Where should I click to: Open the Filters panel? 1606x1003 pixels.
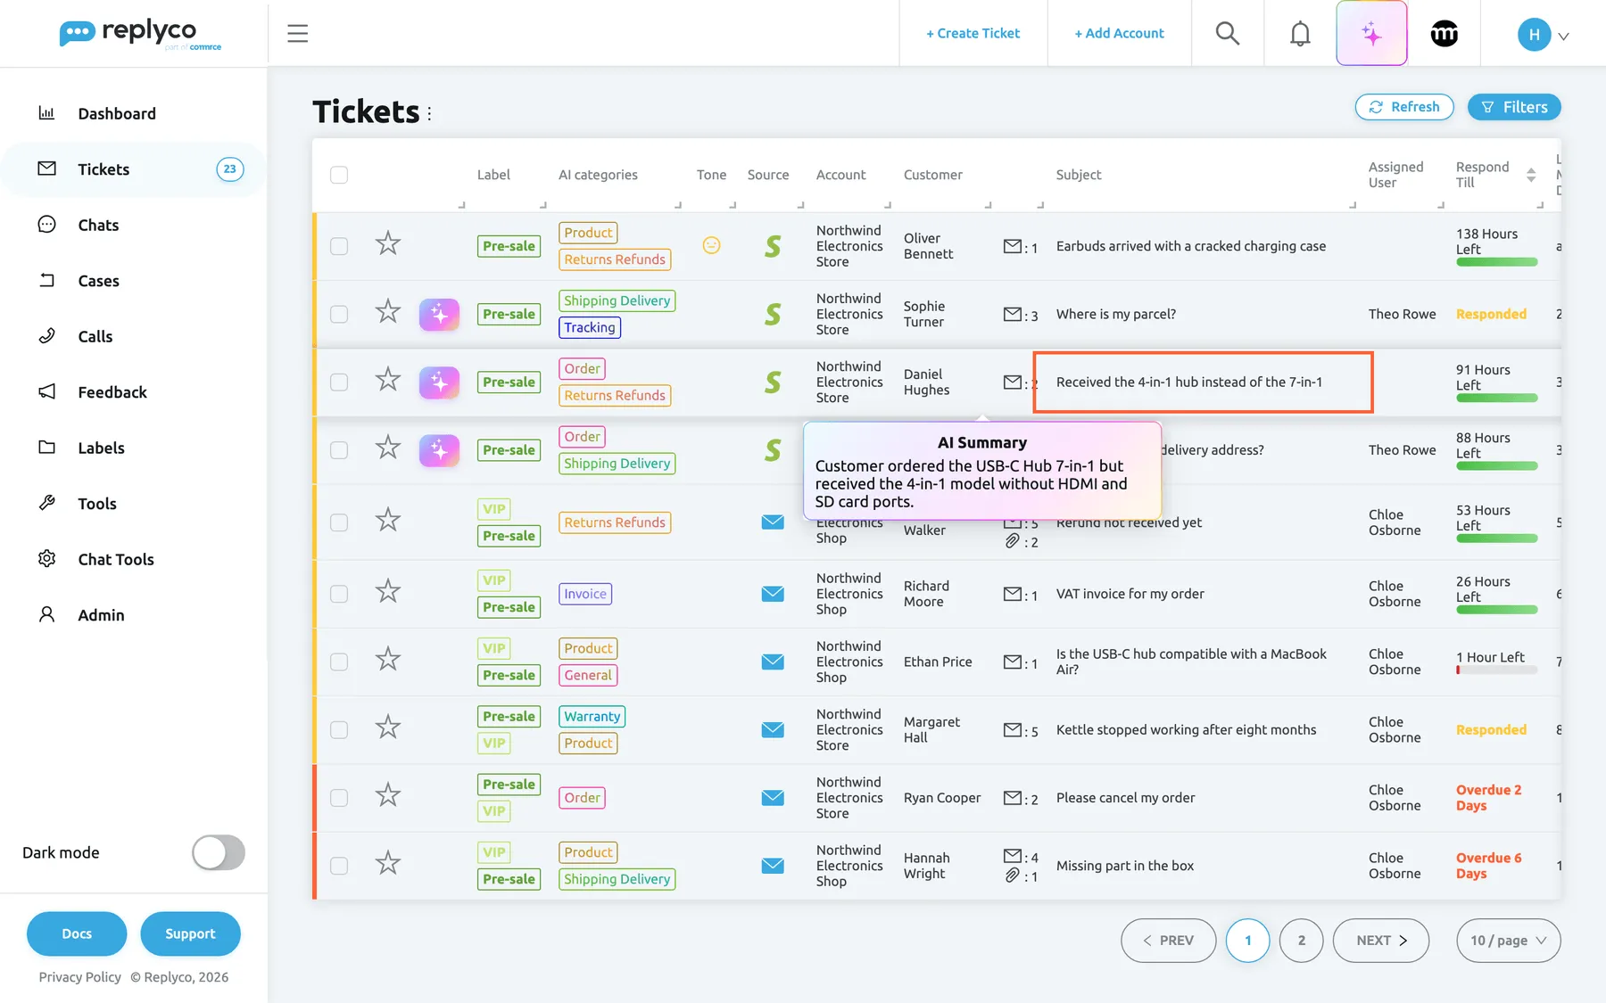(1514, 107)
